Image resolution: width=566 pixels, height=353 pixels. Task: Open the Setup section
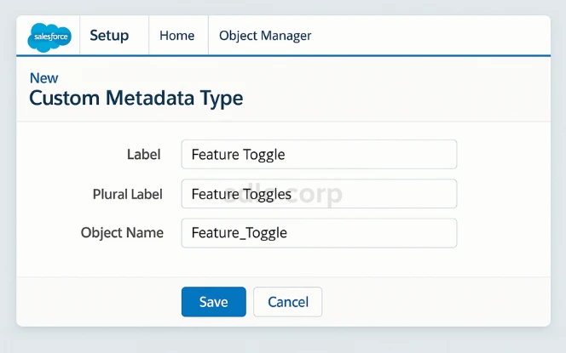pos(109,36)
